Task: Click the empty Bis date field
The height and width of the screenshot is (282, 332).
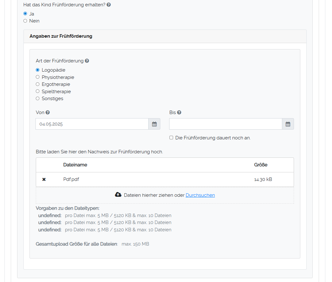Action: [225, 124]
